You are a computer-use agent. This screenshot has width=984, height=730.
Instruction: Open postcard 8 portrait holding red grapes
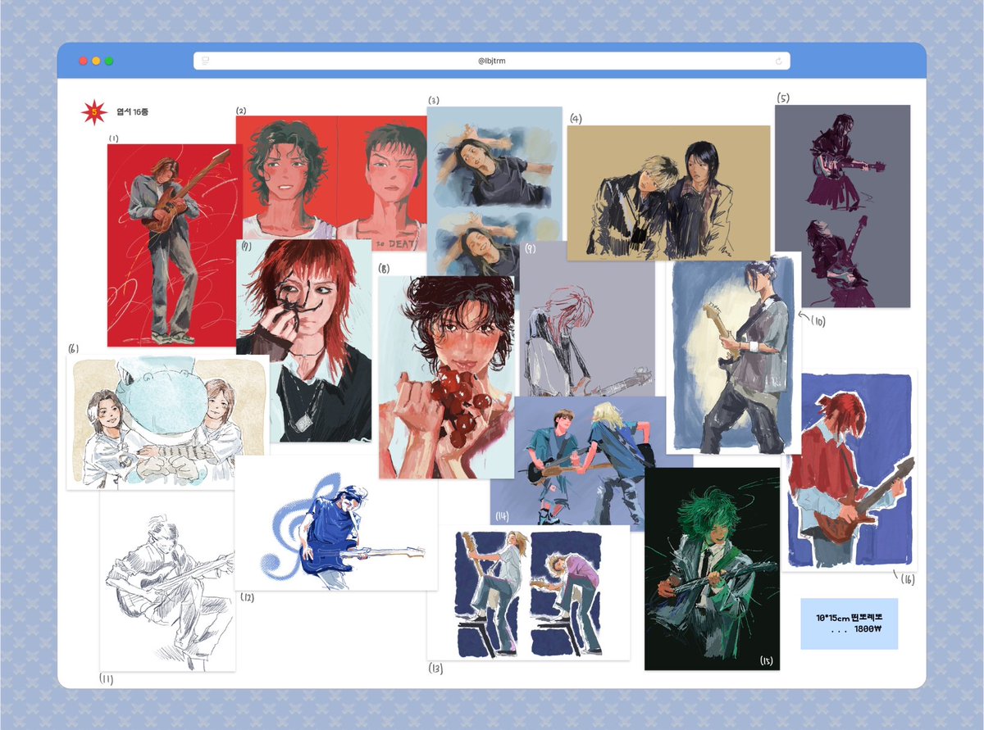coord(446,377)
